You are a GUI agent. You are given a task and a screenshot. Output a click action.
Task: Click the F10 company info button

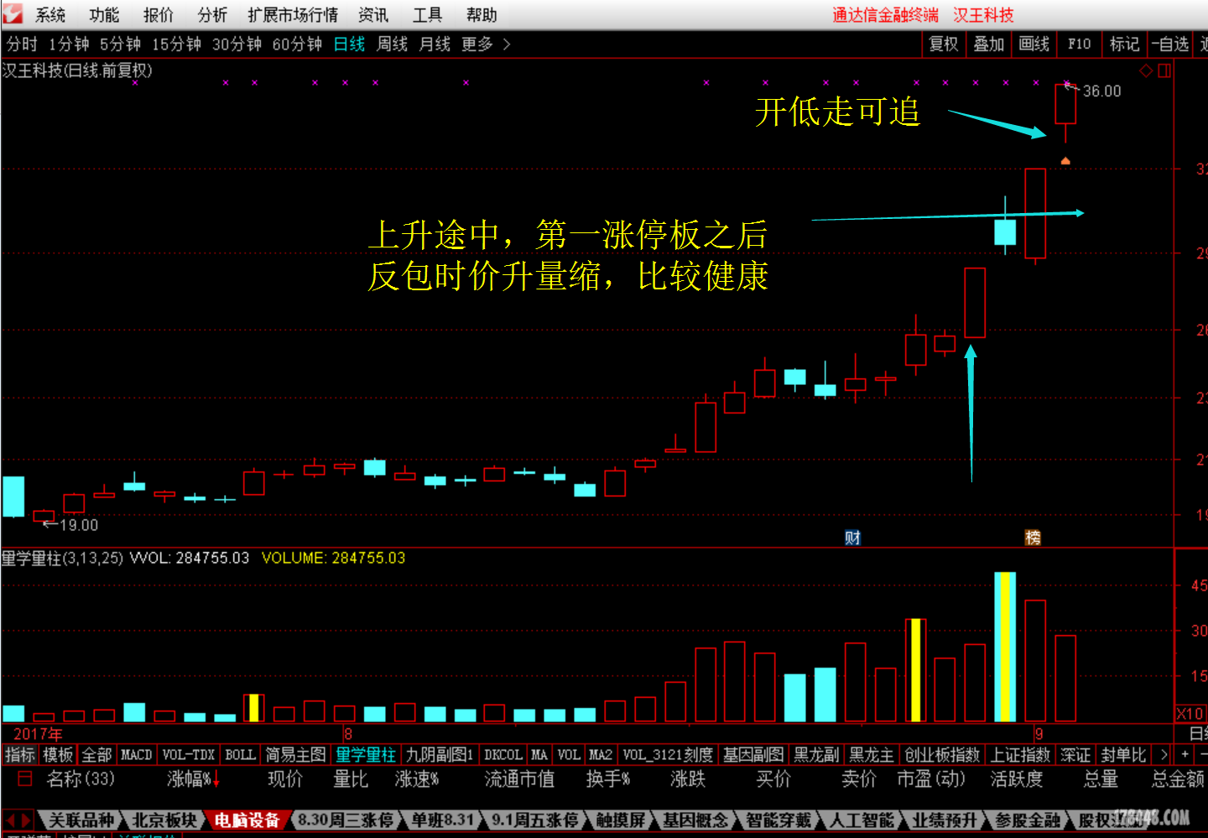[1080, 44]
